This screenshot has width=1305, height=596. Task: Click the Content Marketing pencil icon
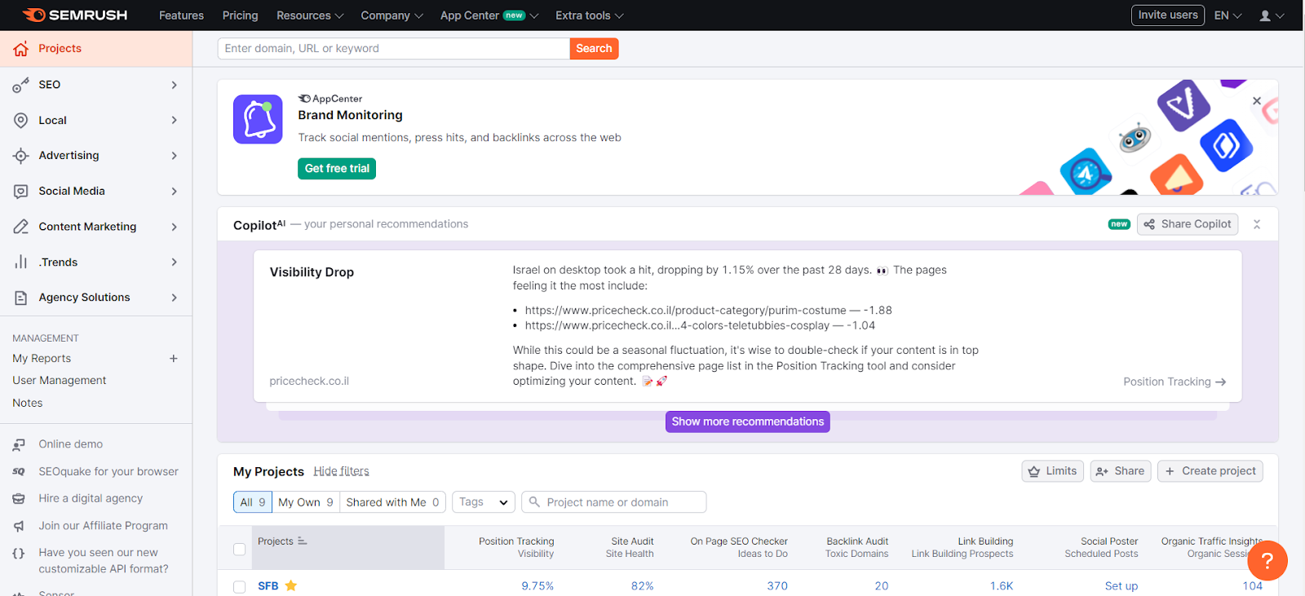pos(21,227)
